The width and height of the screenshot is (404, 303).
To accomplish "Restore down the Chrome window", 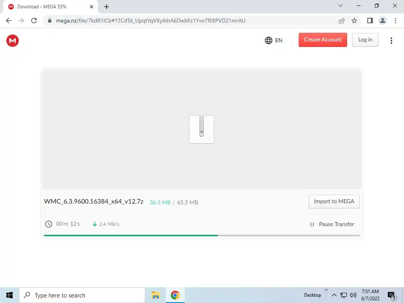I will point(377,6).
